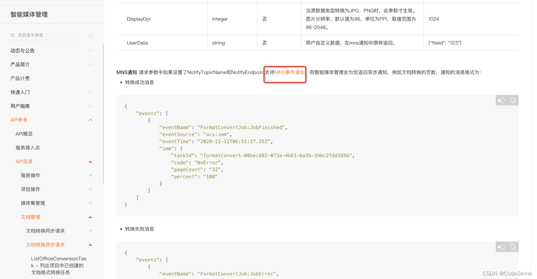537x279 pixels.
Task: Open ListOfficeConversionTask documentation page
Action: point(59,265)
